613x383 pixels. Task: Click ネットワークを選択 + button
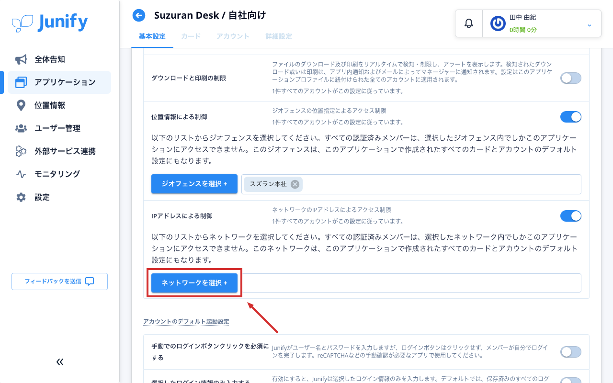[194, 283]
